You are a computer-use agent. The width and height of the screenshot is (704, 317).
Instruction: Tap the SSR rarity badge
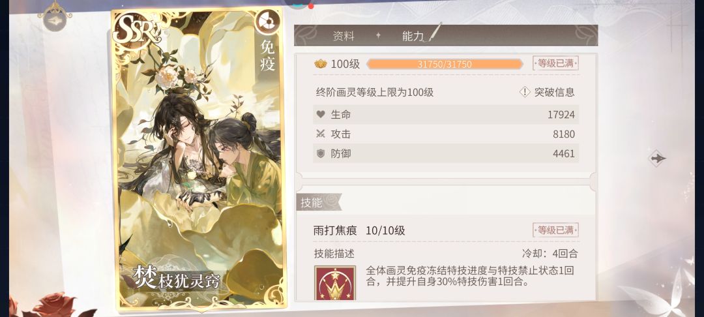[136, 29]
